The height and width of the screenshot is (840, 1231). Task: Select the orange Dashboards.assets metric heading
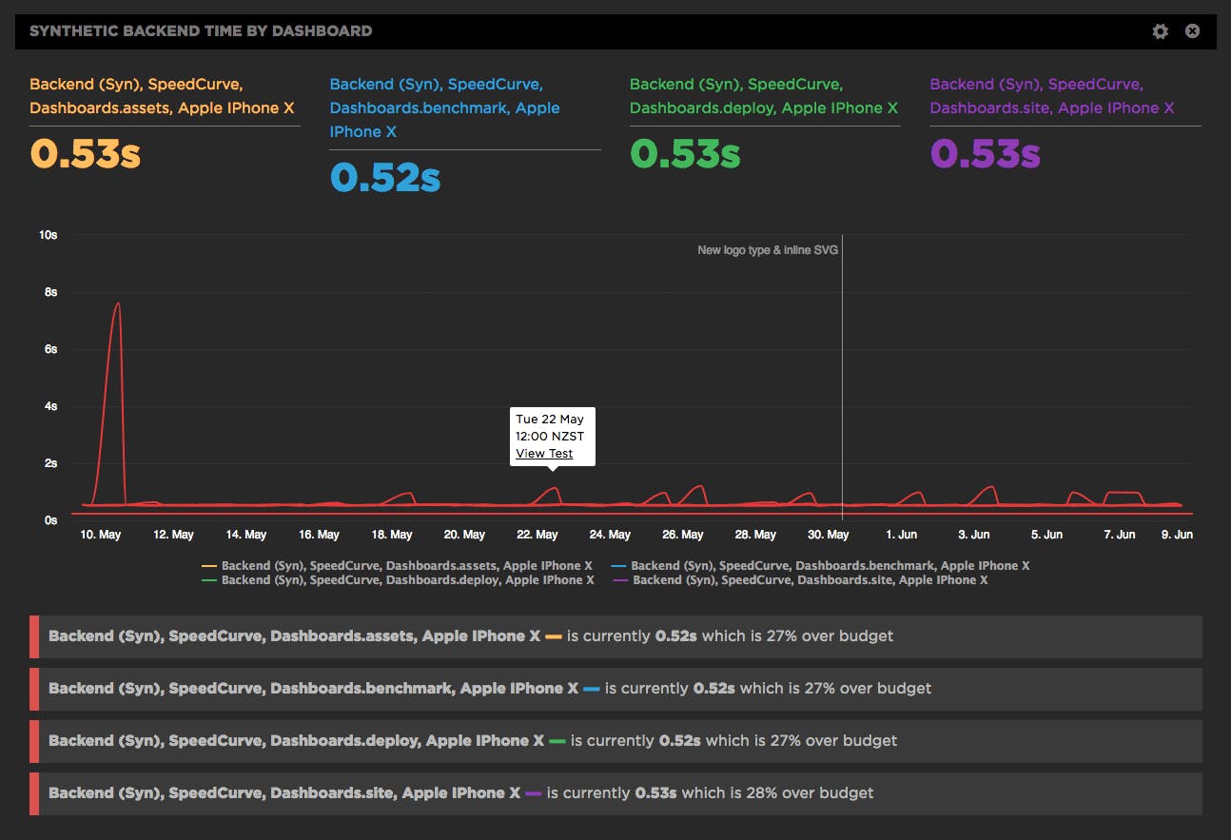click(154, 96)
